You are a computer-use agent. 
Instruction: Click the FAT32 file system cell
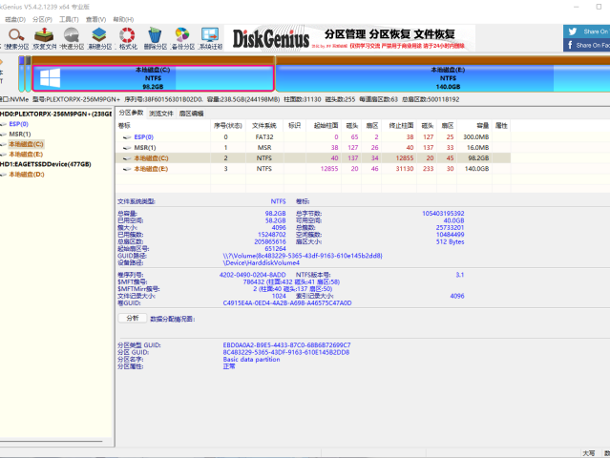264,137
